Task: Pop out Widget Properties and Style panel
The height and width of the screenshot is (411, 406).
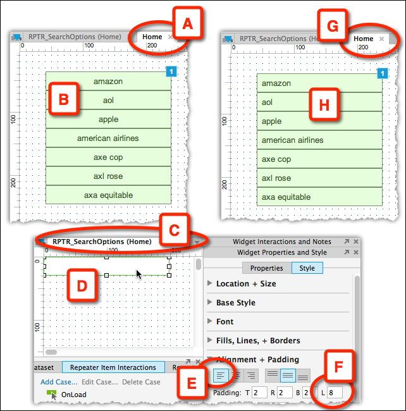Action: (347, 252)
